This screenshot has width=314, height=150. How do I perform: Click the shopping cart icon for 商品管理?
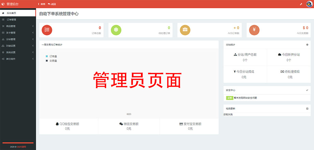pyautogui.click(x=3, y=26)
